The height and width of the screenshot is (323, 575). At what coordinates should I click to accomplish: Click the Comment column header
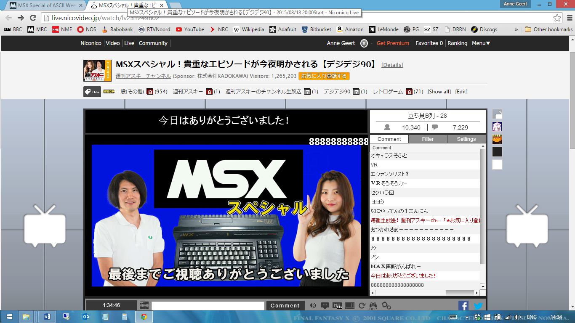[x=425, y=148]
